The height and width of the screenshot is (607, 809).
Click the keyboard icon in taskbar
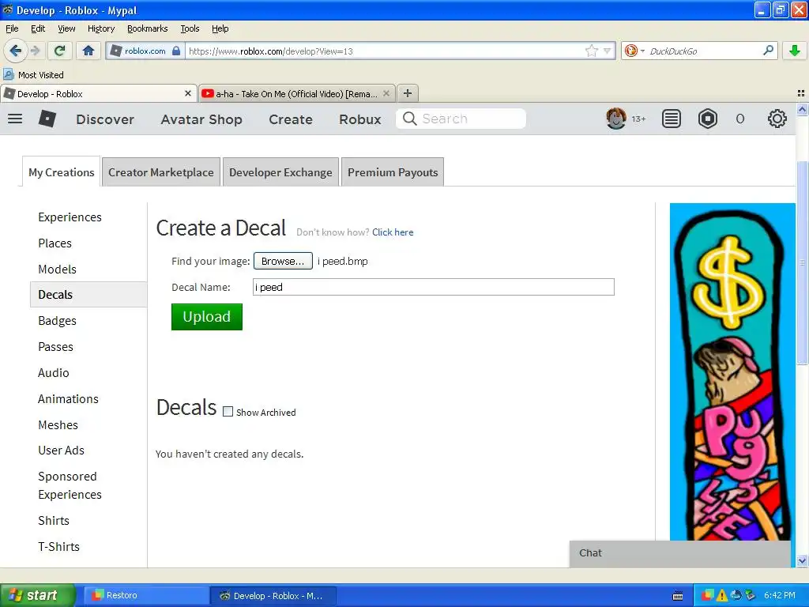click(678, 596)
